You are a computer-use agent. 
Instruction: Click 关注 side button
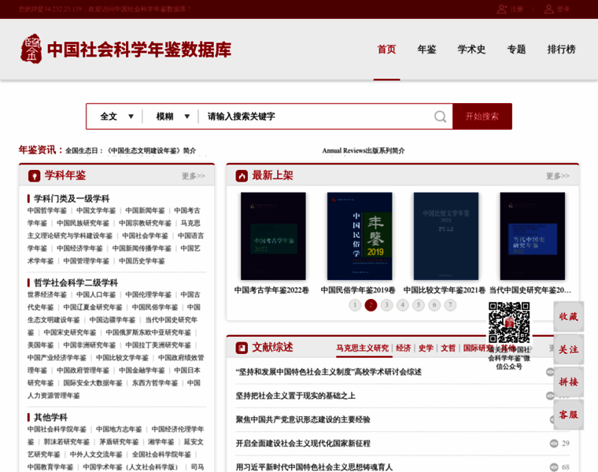coord(569,349)
